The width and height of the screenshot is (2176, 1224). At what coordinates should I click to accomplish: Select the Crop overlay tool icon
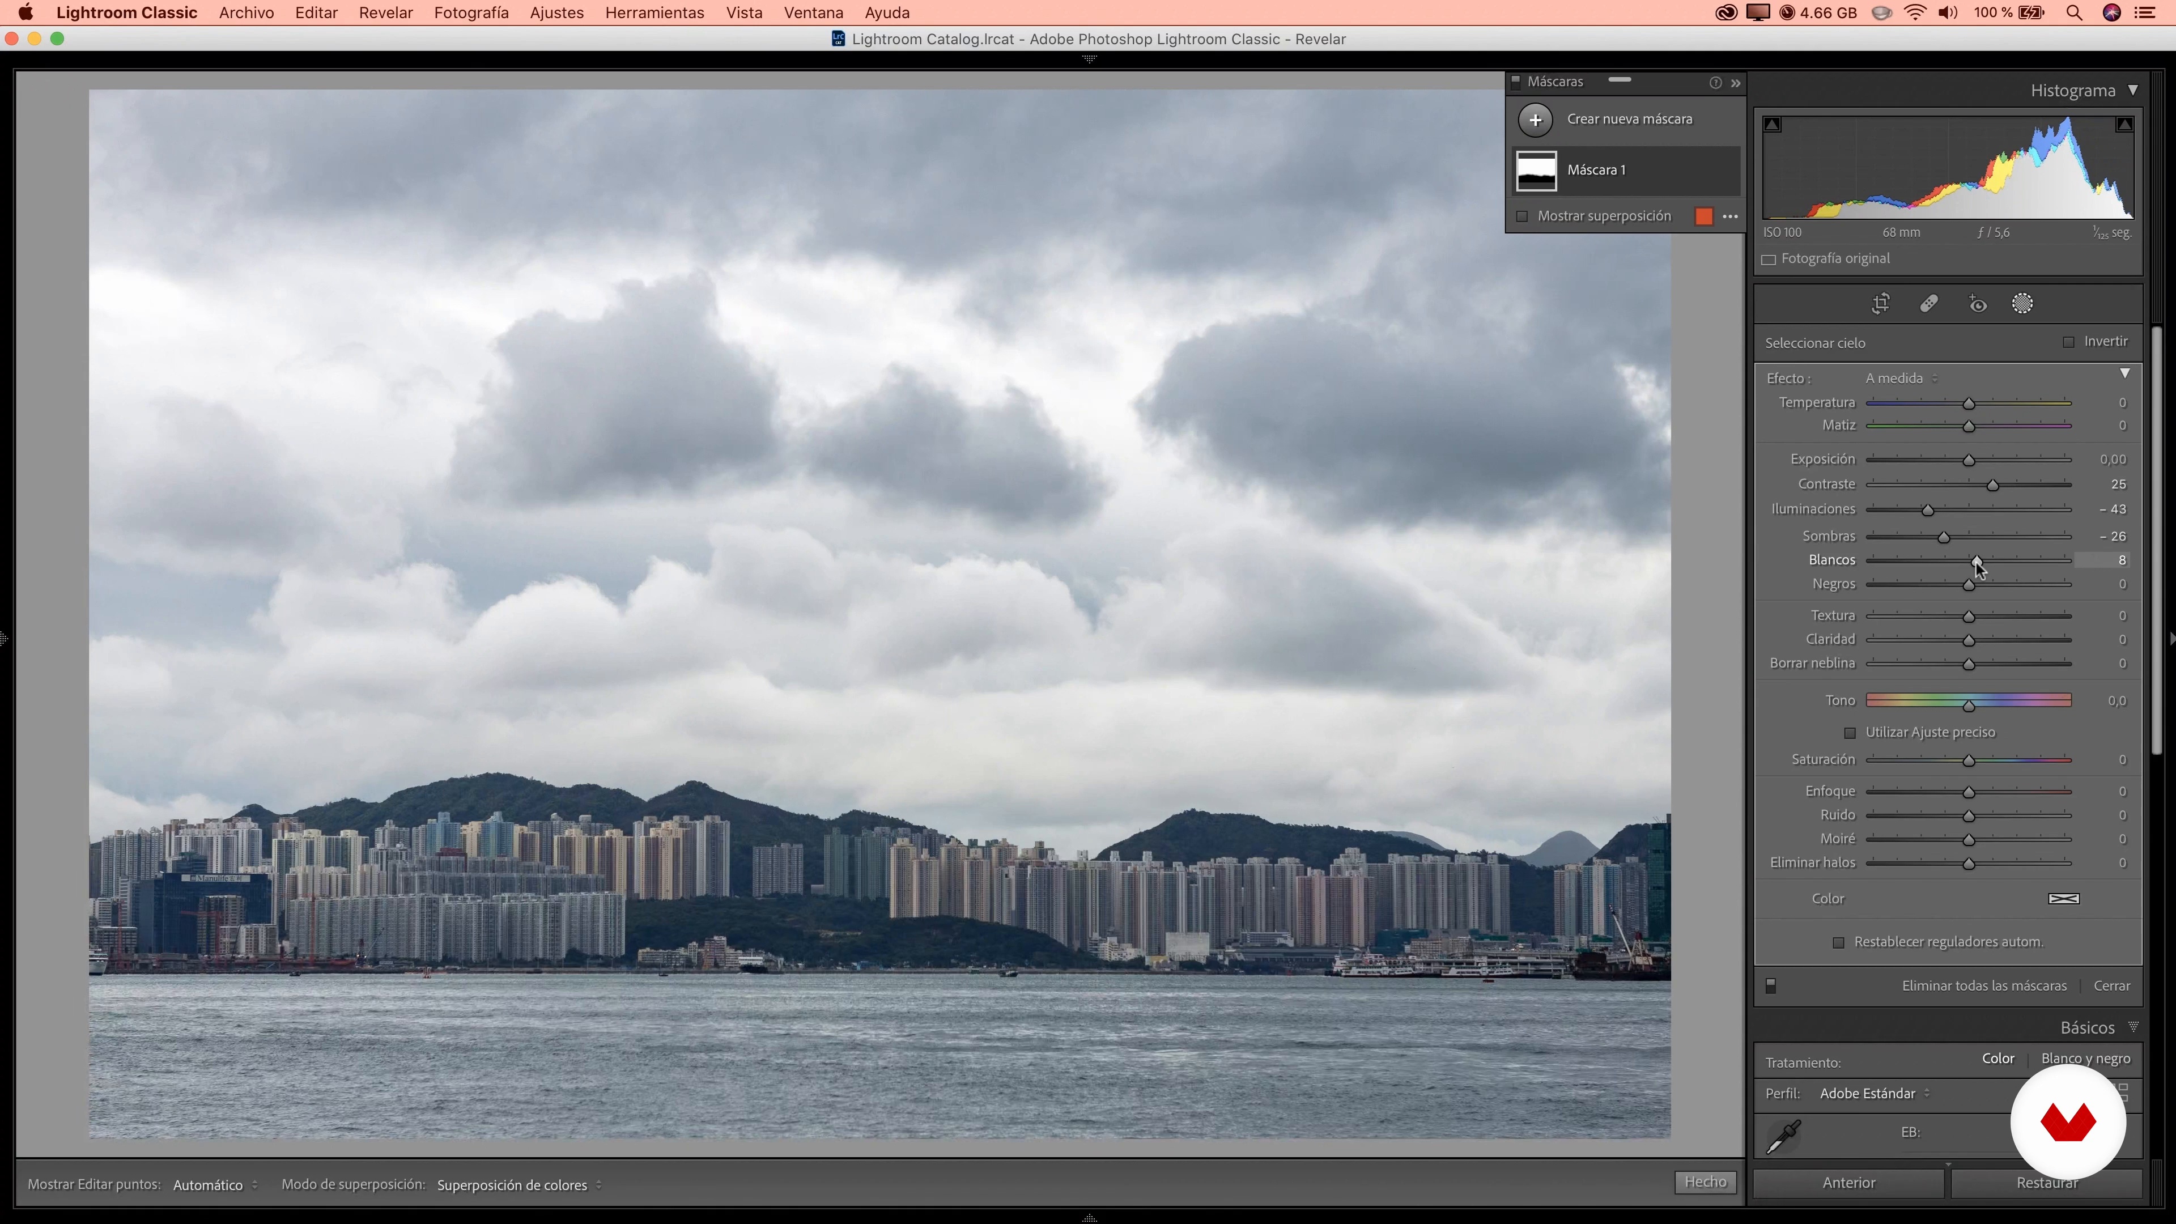(1880, 304)
